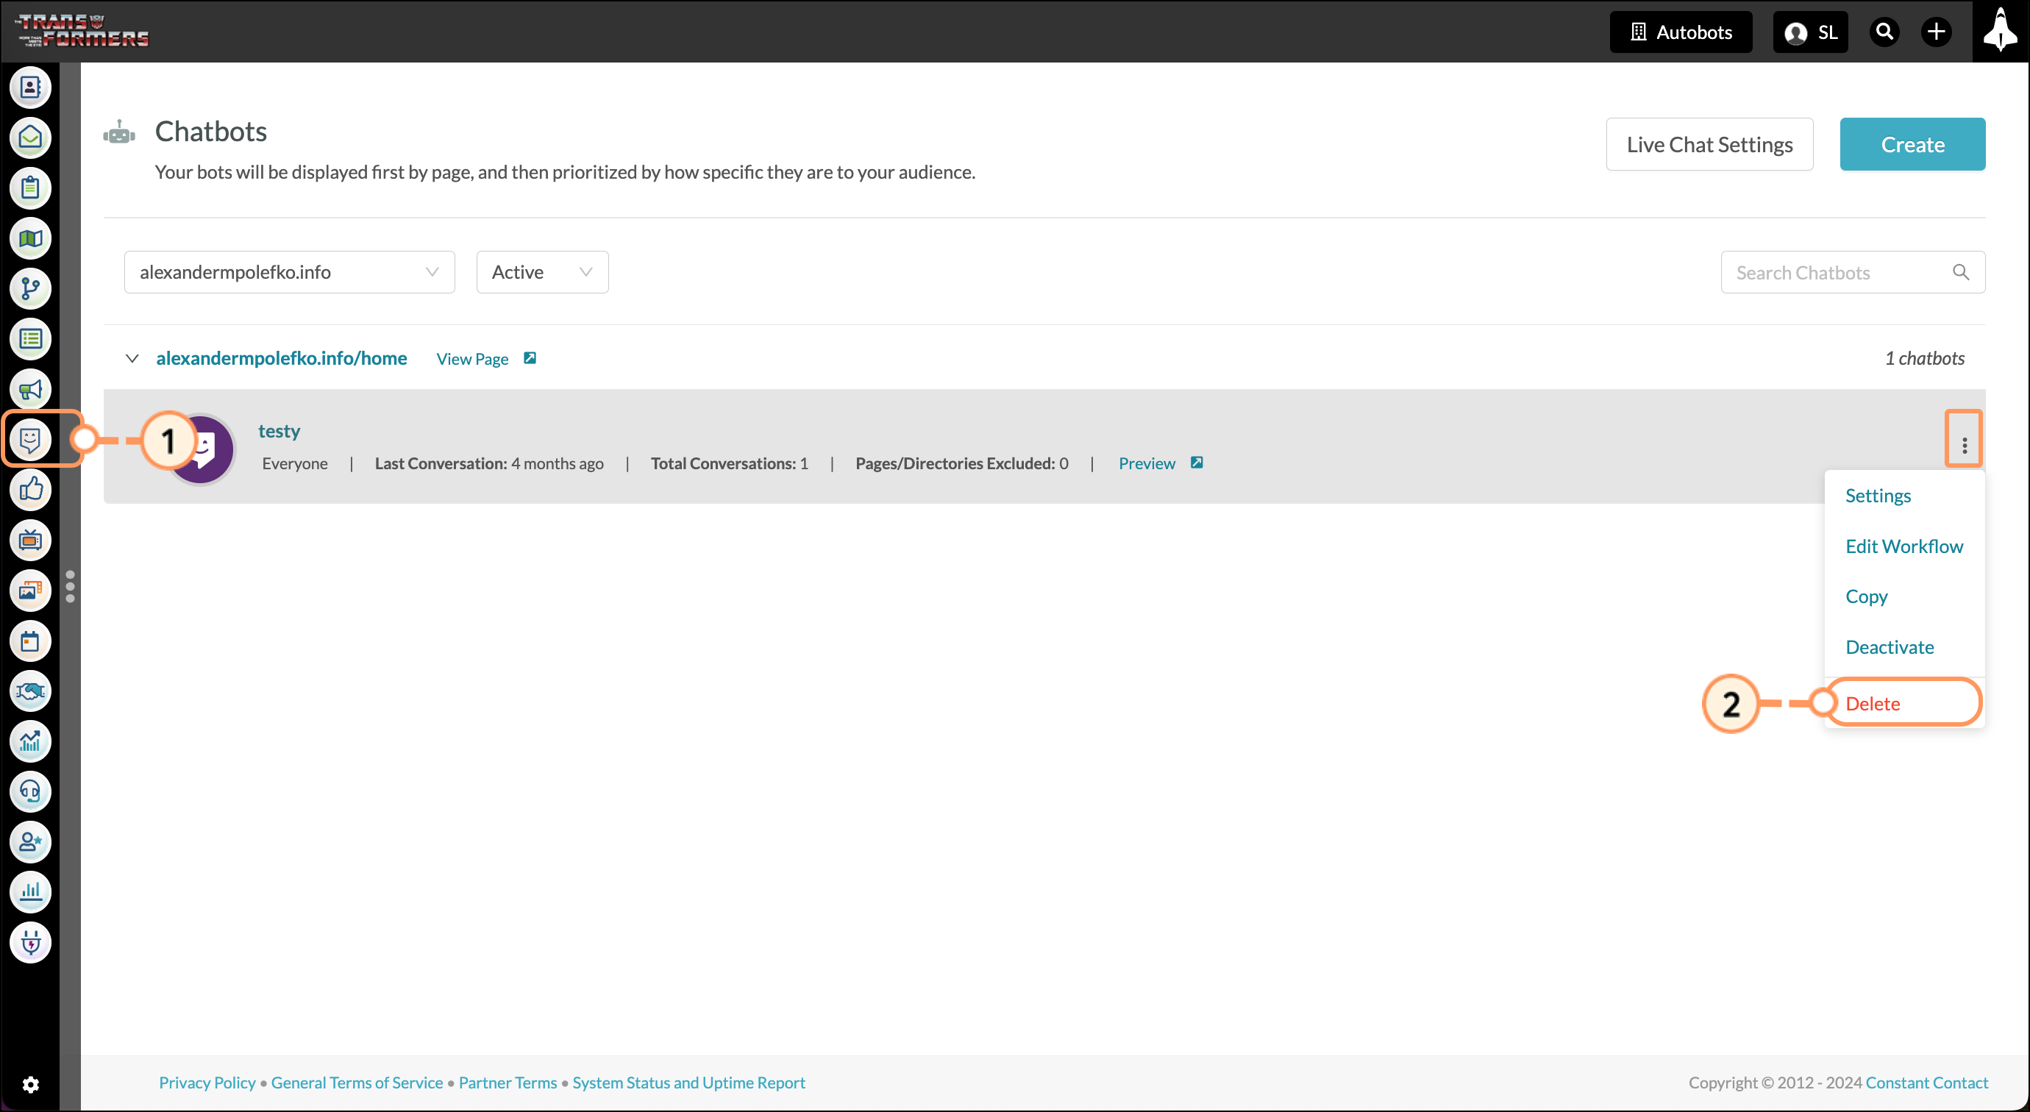Screen dimensions: 2030x1112
Task: Open the SL user profile menu
Action: pyautogui.click(x=1810, y=32)
